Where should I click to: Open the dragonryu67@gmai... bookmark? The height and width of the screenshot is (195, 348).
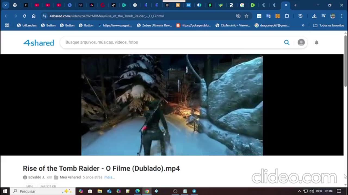point(272,25)
